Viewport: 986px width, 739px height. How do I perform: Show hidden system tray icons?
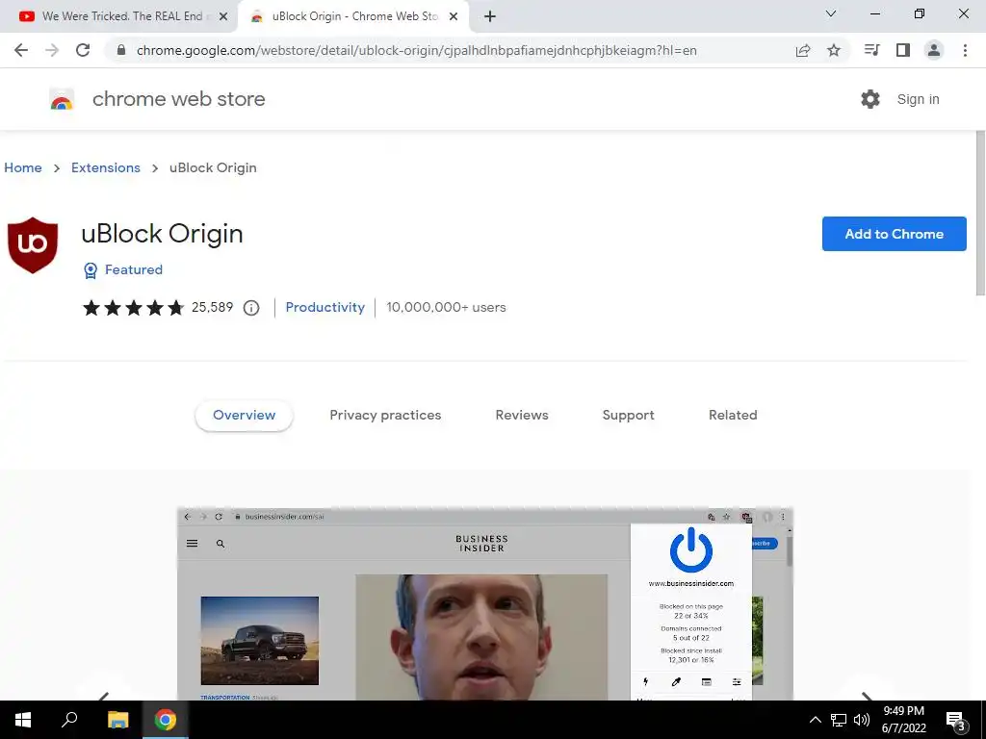tap(815, 720)
